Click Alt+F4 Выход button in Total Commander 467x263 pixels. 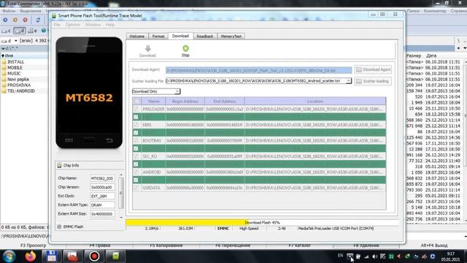[x=434, y=245]
